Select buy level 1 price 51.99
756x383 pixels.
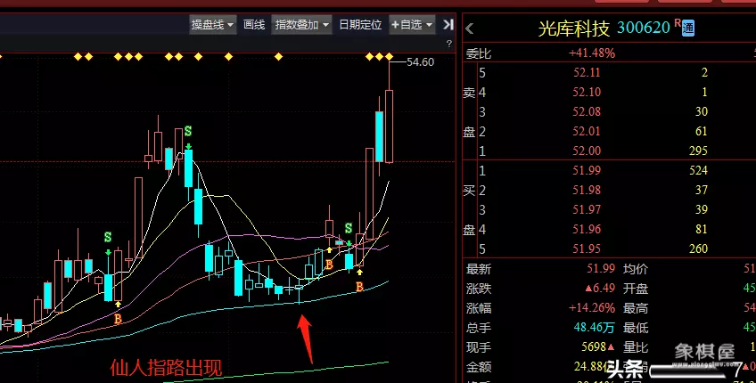(588, 170)
